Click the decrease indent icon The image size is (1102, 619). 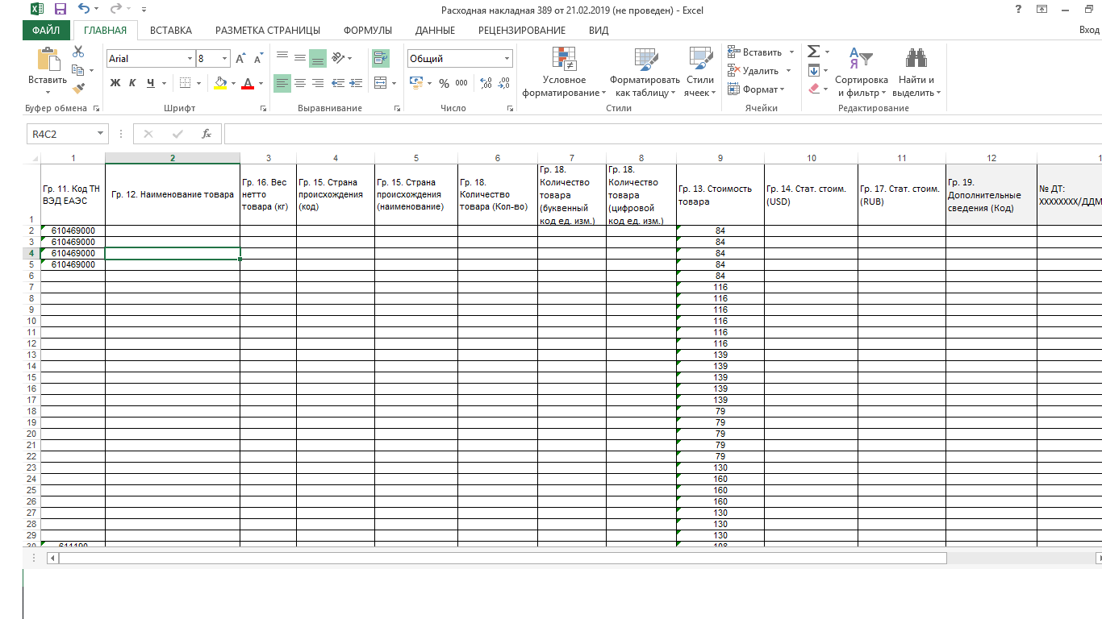(338, 83)
